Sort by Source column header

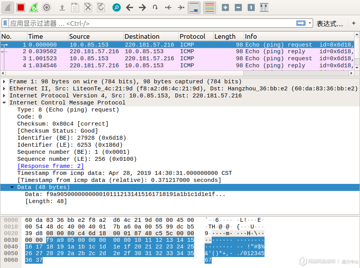96,36
